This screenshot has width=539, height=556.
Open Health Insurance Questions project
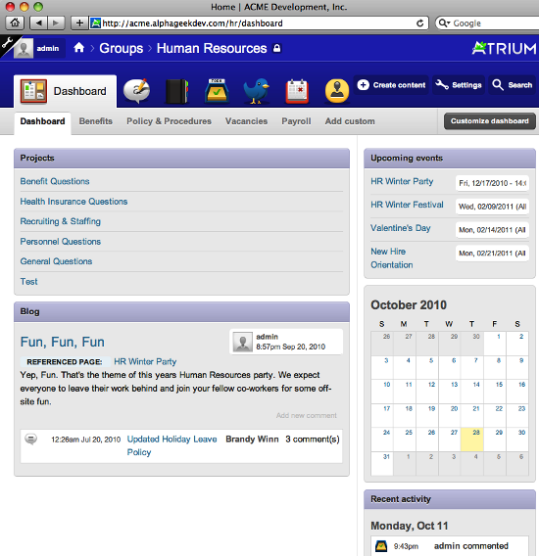[x=73, y=202]
